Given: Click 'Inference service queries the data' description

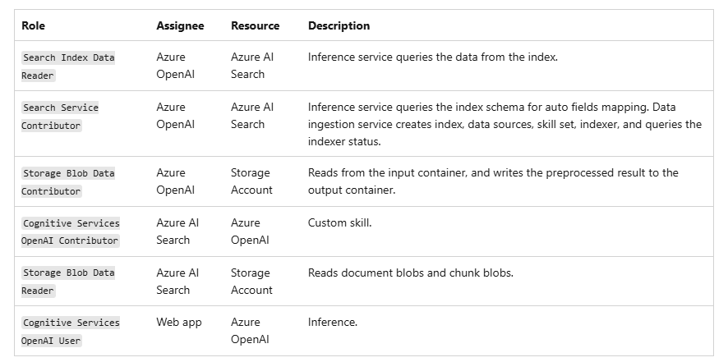Looking at the screenshot, I should pyautogui.click(x=433, y=57).
